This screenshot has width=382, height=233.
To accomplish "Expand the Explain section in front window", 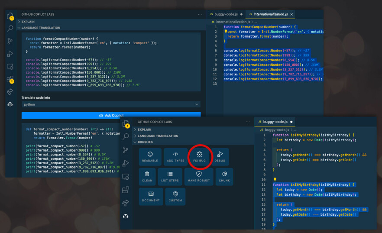I will (x=143, y=129).
